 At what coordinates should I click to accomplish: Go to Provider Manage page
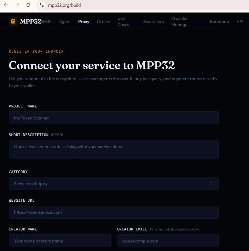(x=179, y=22)
